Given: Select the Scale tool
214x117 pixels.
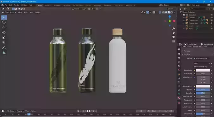Looking at the screenshot, I should point(4,37).
